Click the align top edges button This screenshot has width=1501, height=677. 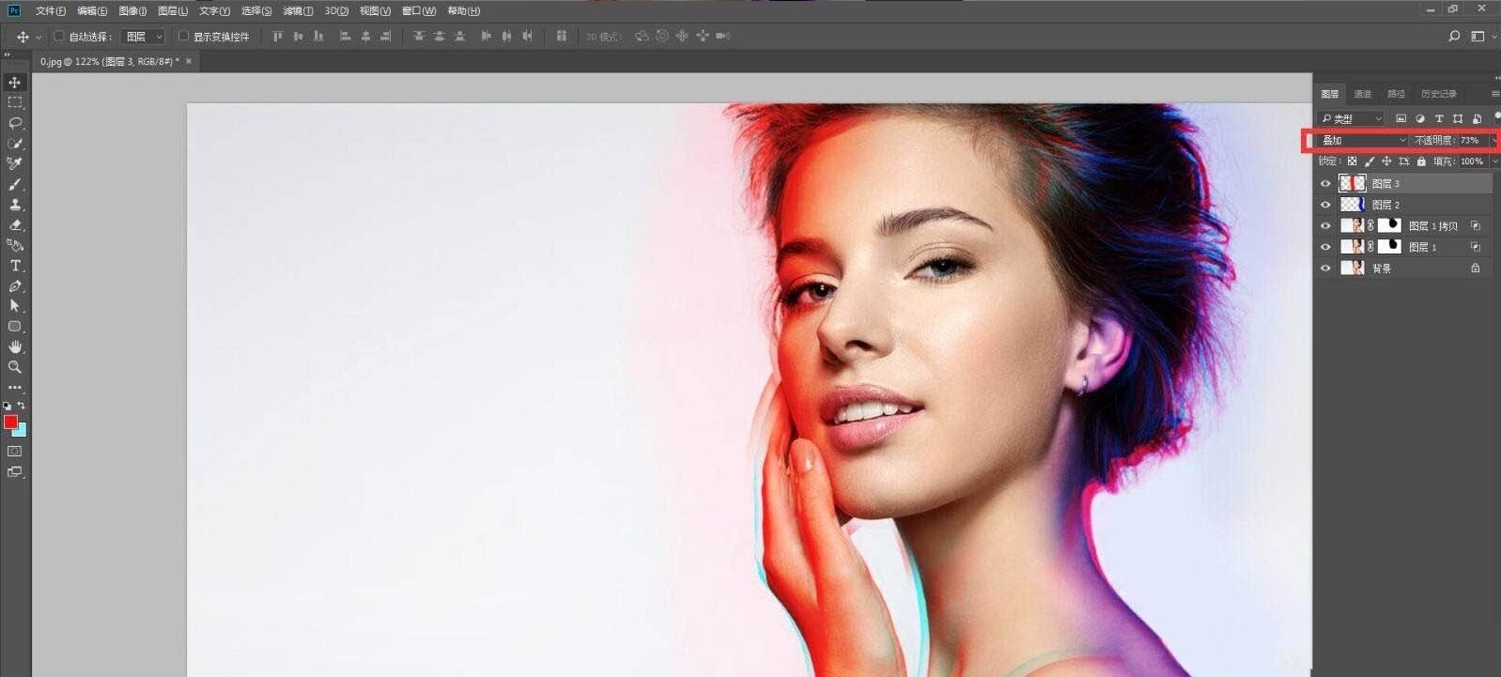[277, 37]
